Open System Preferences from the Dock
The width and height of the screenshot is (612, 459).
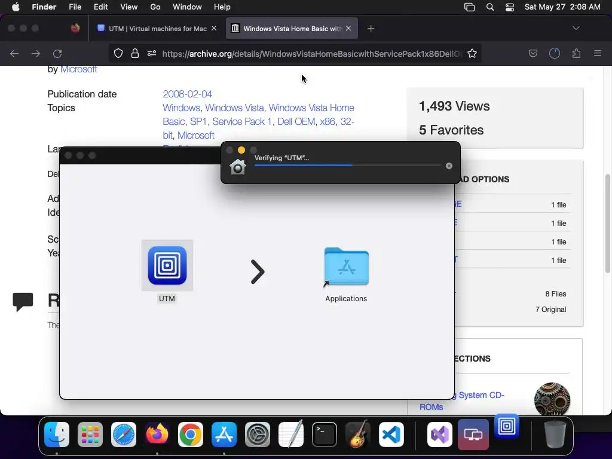pos(258,434)
